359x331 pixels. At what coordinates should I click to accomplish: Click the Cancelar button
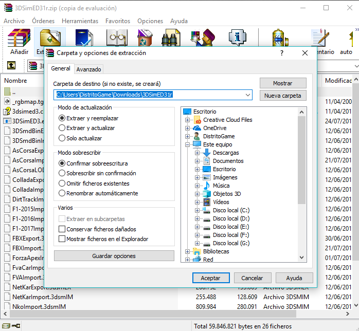pos(253,278)
